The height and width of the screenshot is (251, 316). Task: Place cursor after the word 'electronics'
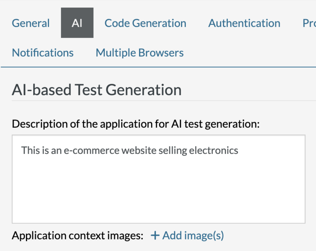239,150
